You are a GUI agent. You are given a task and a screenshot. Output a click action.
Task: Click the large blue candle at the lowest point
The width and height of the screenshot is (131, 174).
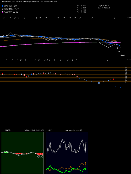(99, 83)
